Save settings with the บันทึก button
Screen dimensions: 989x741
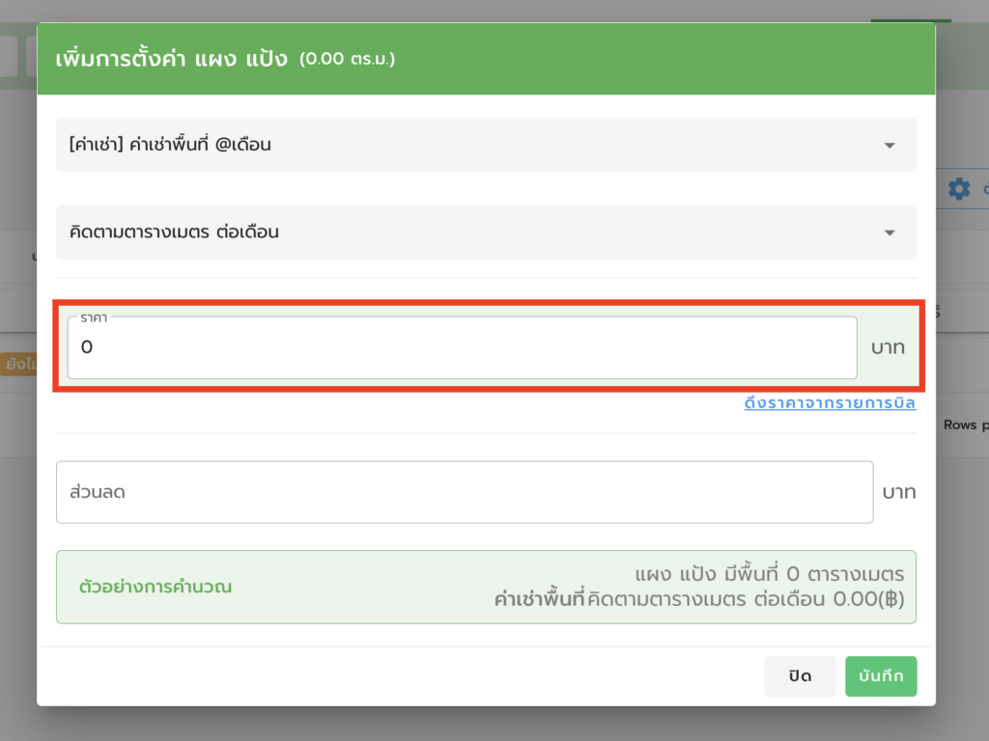coord(881,676)
